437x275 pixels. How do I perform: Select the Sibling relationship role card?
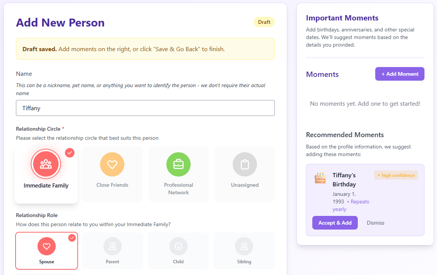click(244, 251)
